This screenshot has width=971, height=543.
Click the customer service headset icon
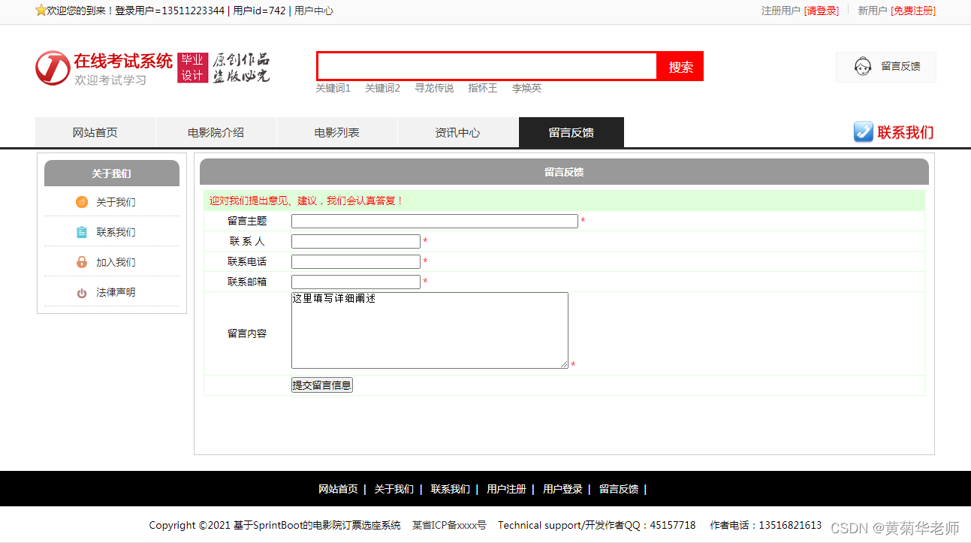862,66
